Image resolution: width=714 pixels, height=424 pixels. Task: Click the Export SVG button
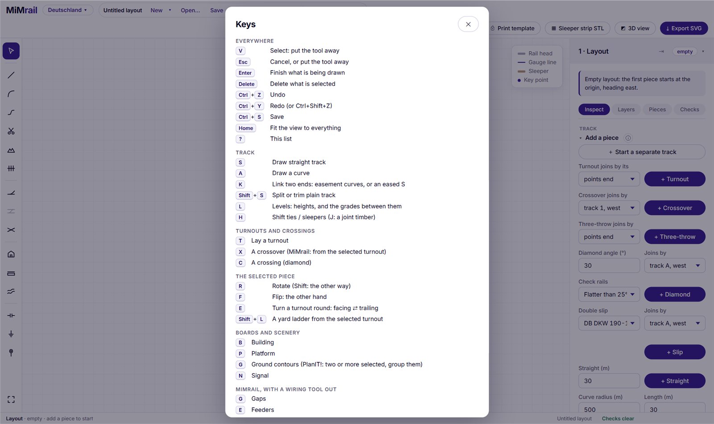(x=684, y=28)
